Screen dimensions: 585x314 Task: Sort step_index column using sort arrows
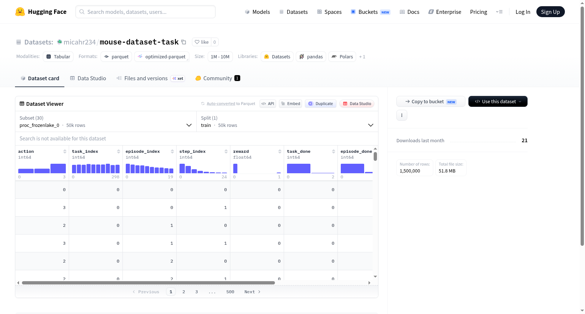point(226,151)
